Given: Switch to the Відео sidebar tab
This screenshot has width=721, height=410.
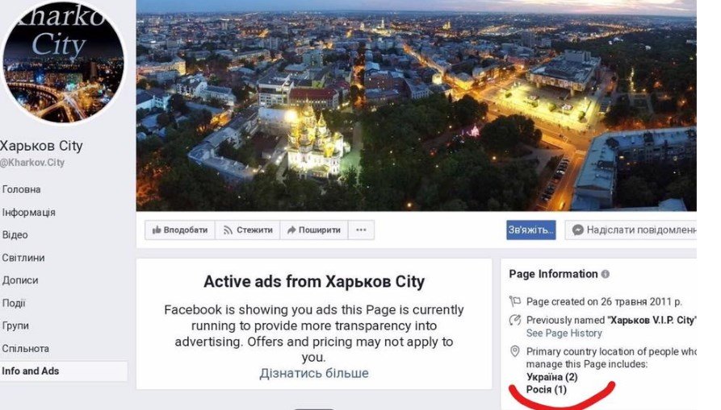Looking at the screenshot, I should pos(15,235).
